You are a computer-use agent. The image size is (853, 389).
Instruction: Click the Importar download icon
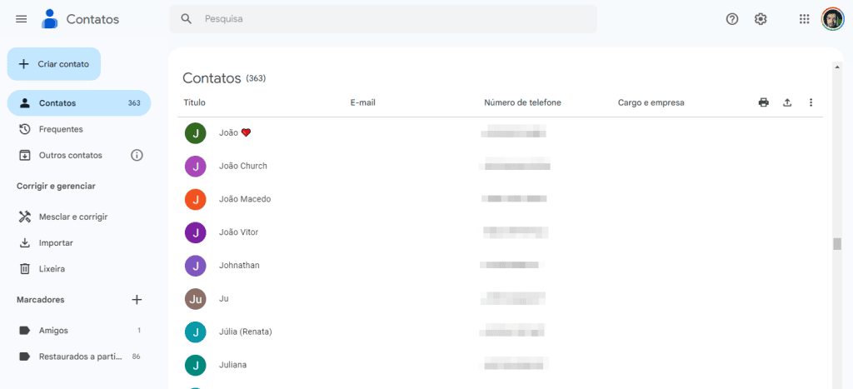click(x=24, y=242)
